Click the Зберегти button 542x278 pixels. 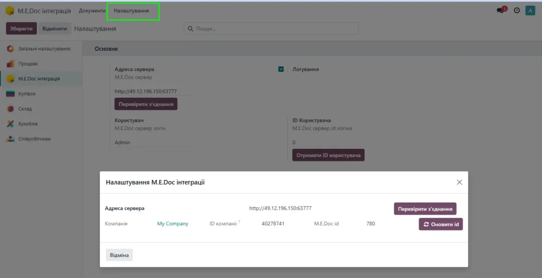coord(21,28)
